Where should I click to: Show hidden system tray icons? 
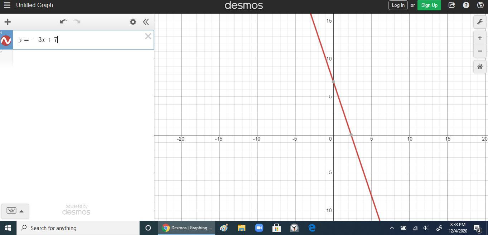pos(392,228)
